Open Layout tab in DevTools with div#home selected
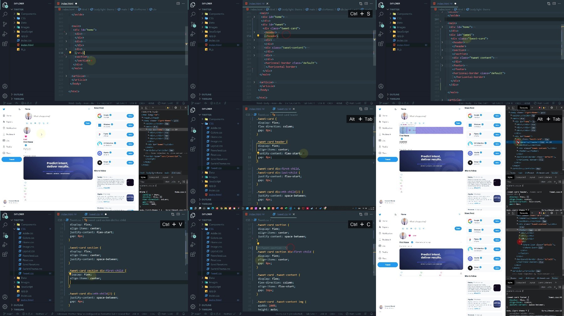This screenshot has height=316, width=564. (165, 177)
